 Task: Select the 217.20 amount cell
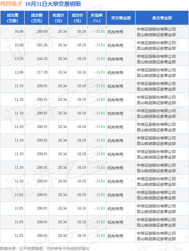(42, 72)
